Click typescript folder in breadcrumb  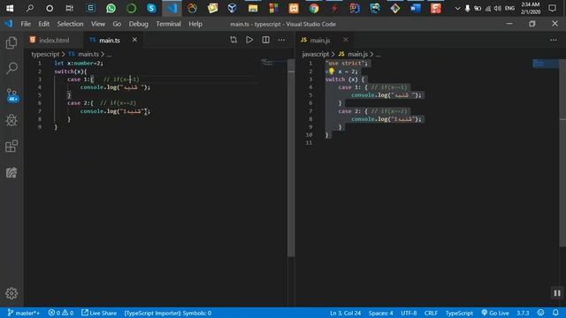tap(45, 54)
